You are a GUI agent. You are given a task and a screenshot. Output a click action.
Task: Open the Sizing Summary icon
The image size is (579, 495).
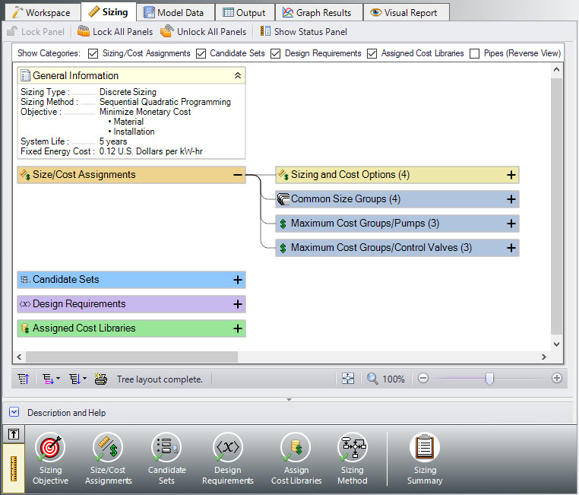(x=424, y=449)
